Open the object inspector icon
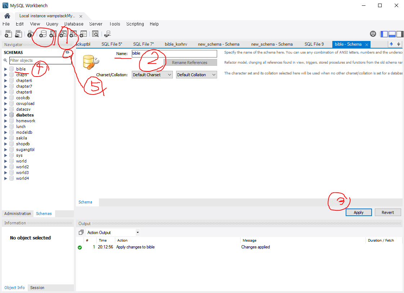The image size is (404, 293). pos(30,34)
